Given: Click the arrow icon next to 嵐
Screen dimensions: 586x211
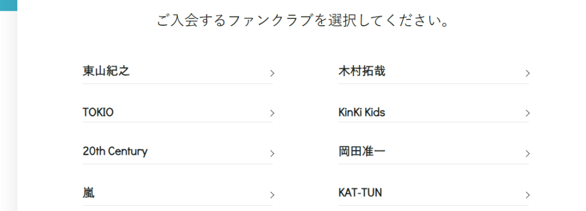Looking at the screenshot, I should (272, 195).
